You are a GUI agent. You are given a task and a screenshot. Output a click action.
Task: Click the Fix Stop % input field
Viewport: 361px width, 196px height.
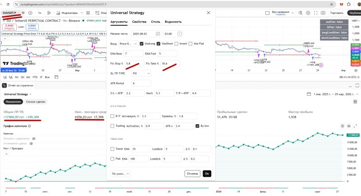134,63
